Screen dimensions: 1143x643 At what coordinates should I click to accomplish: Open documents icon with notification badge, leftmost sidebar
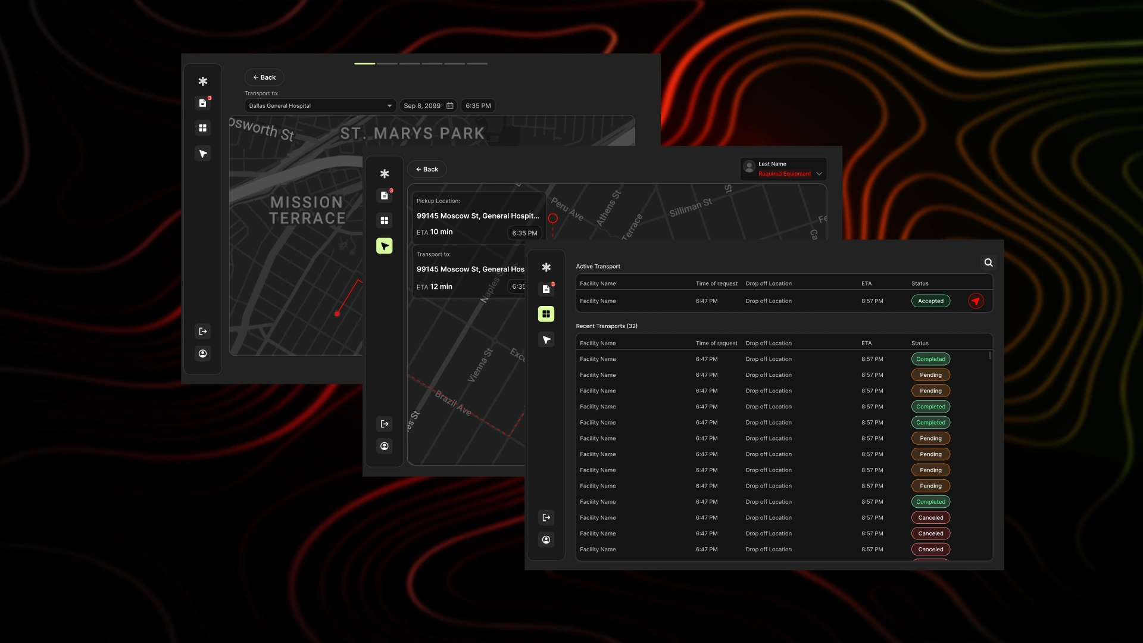[x=202, y=103]
